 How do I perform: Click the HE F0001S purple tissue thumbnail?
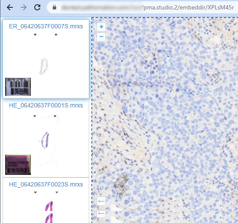[45, 140]
